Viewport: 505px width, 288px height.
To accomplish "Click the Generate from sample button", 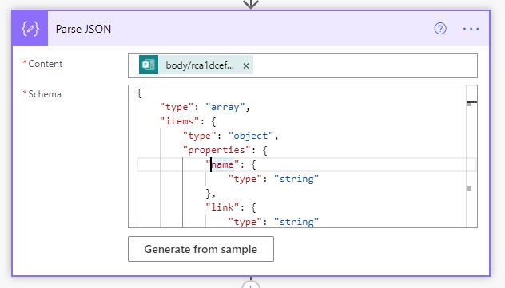I will pyautogui.click(x=201, y=249).
